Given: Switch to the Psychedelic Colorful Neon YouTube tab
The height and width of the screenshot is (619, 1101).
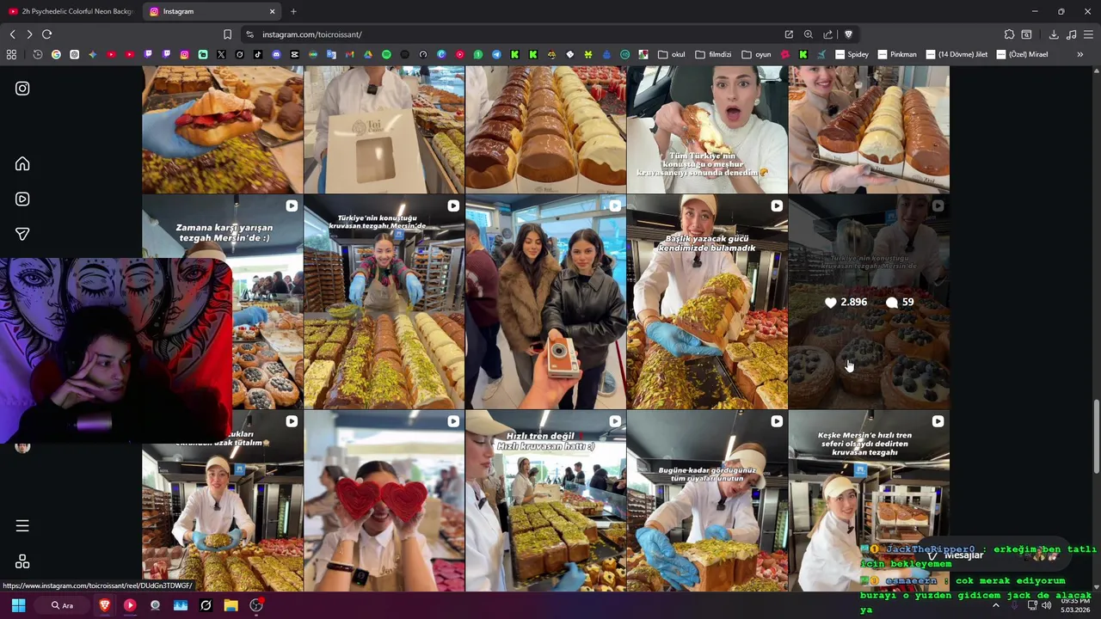Looking at the screenshot, I should click(x=71, y=11).
